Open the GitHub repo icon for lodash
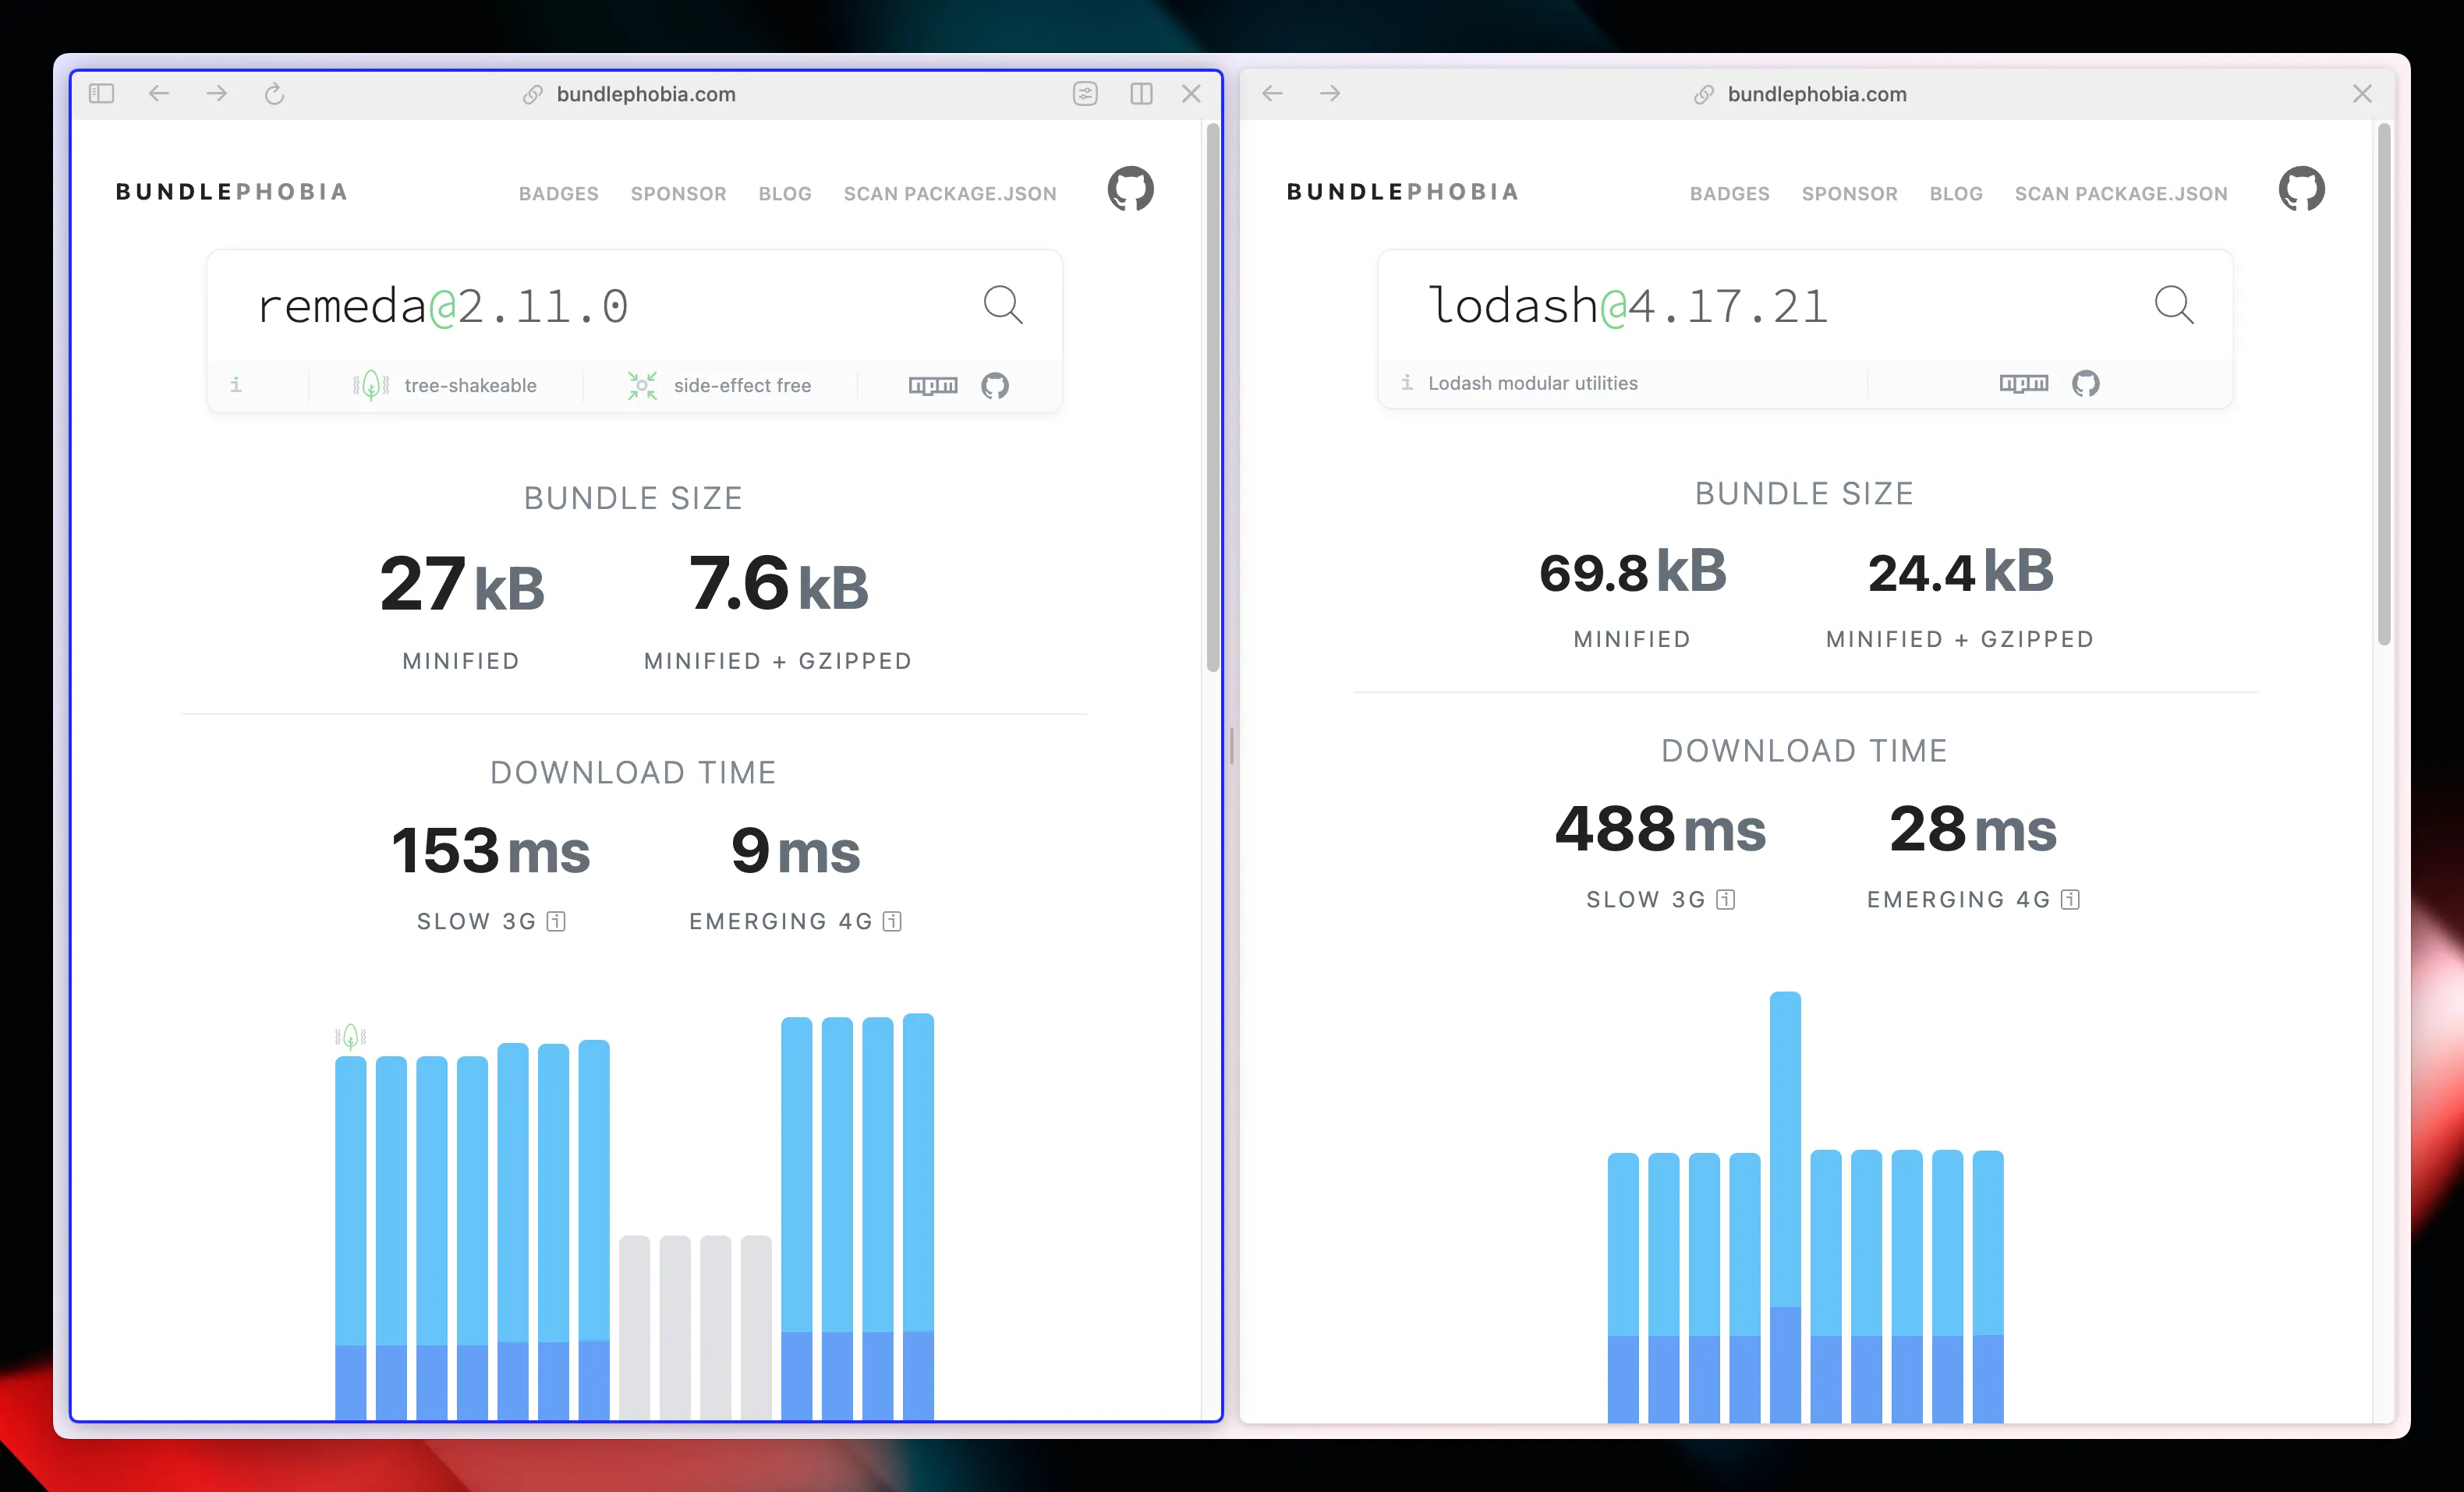 pos(2085,383)
